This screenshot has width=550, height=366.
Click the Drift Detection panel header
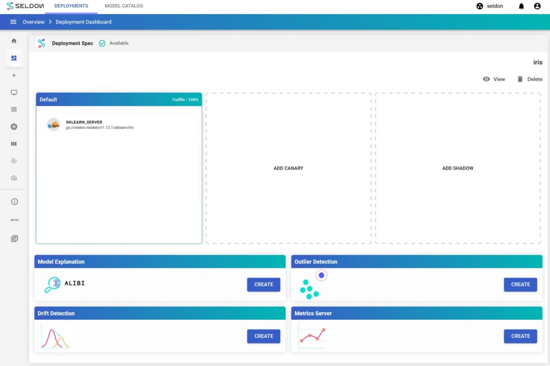coord(160,313)
